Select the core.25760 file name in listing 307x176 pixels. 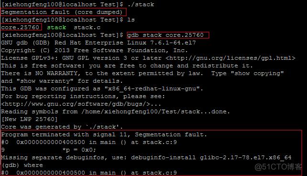(x=20, y=27)
